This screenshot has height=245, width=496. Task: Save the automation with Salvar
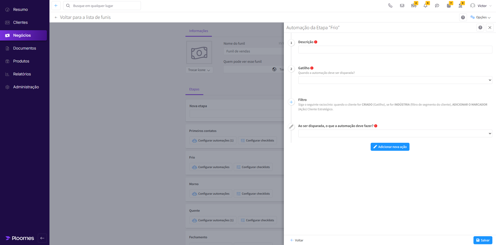click(x=483, y=240)
